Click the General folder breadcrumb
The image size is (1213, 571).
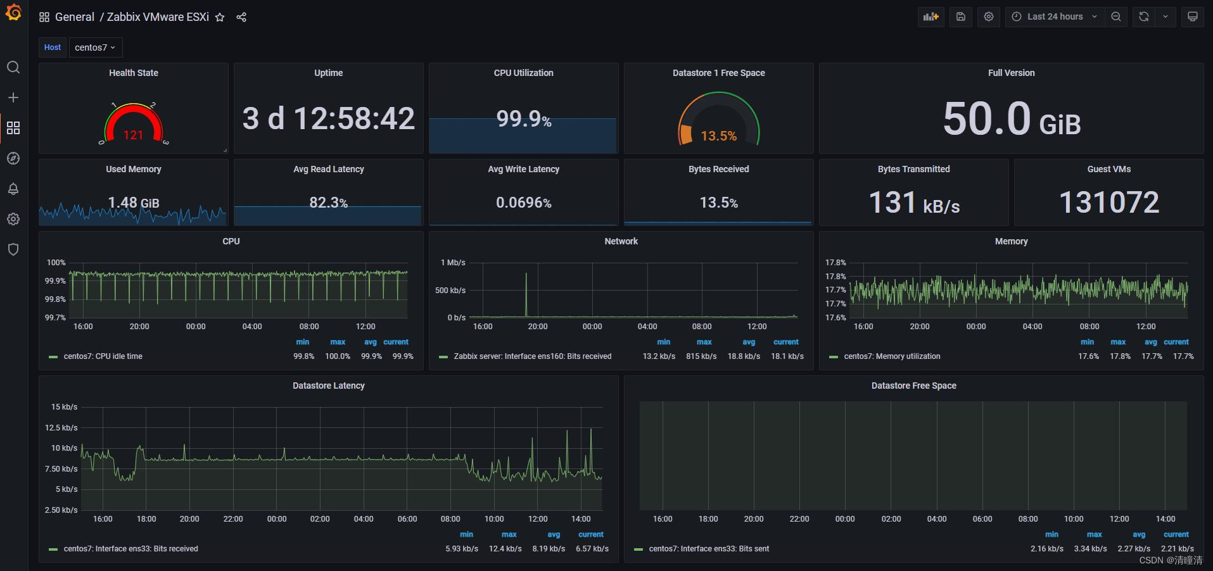click(75, 17)
